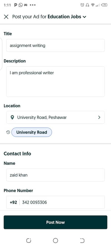Tap the Wi-Fi status icon
The height and width of the screenshot is (248, 111).
(93, 5)
